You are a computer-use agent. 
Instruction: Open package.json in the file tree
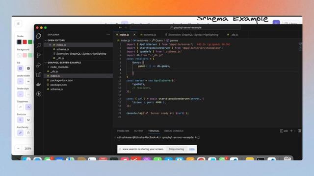tap(78, 85)
